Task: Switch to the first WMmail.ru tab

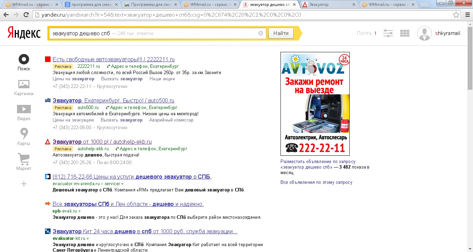Action: click(31, 4)
